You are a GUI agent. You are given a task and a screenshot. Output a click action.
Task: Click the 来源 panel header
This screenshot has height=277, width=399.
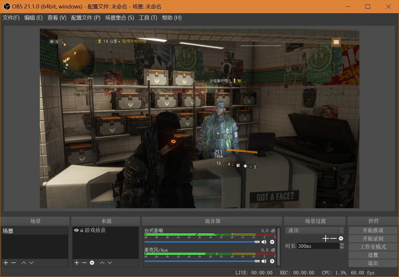[x=106, y=221]
